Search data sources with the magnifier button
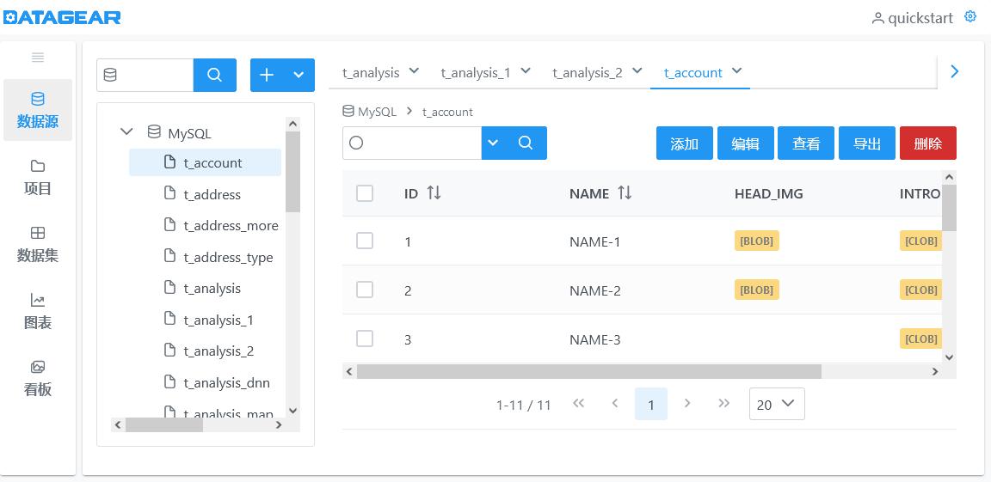Screen dimensions: 991x482 click(x=215, y=75)
